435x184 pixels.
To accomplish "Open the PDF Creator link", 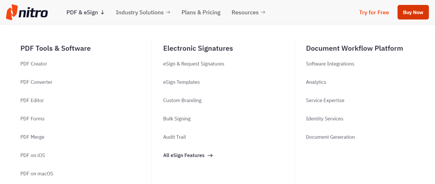I will (34, 64).
